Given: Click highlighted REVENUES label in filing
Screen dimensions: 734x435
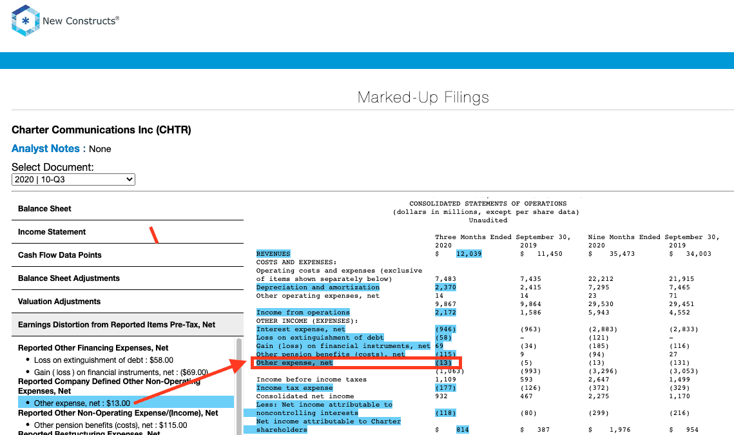Looking at the screenshot, I should pyautogui.click(x=273, y=254).
